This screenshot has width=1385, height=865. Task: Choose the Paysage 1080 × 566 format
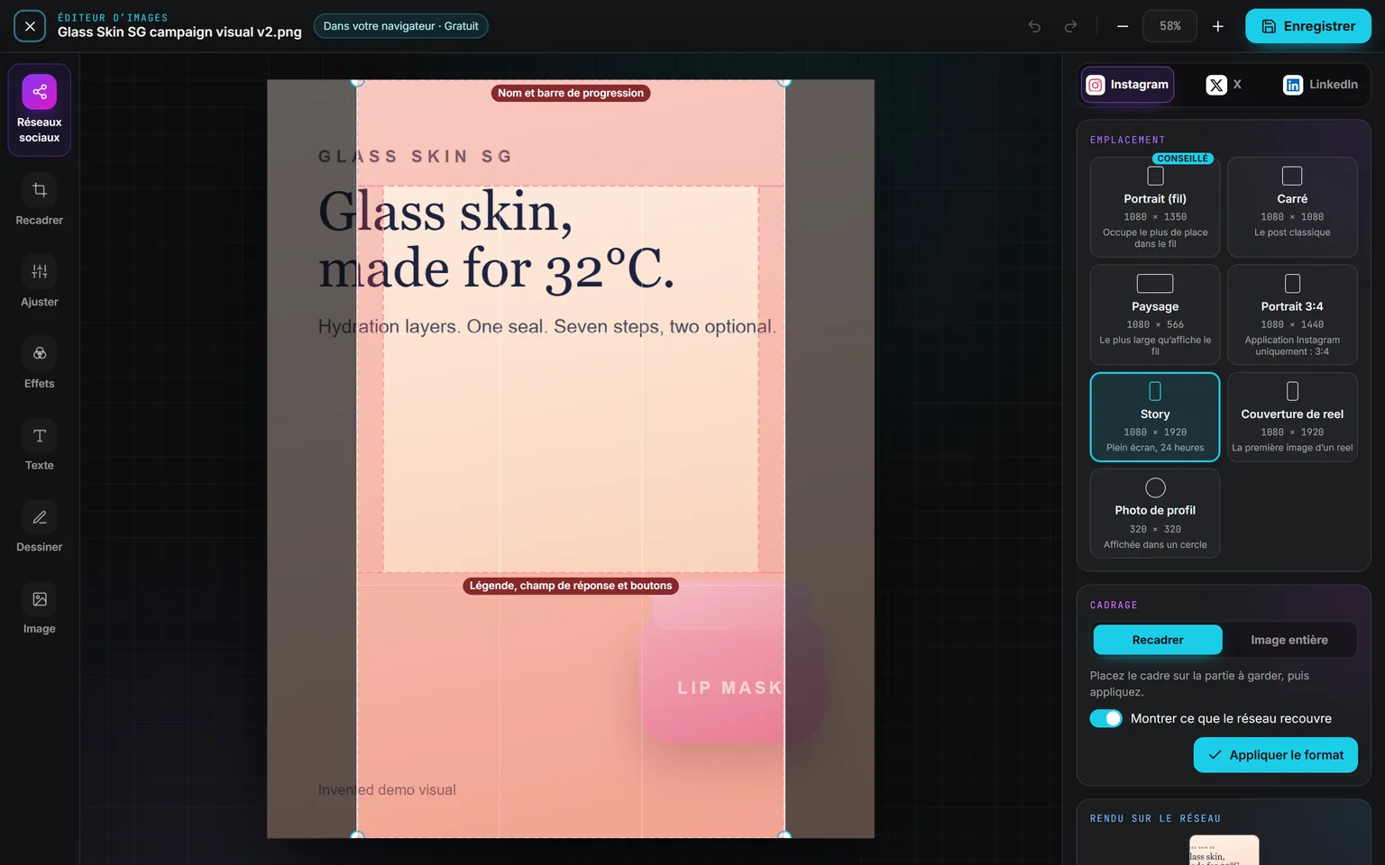point(1155,314)
